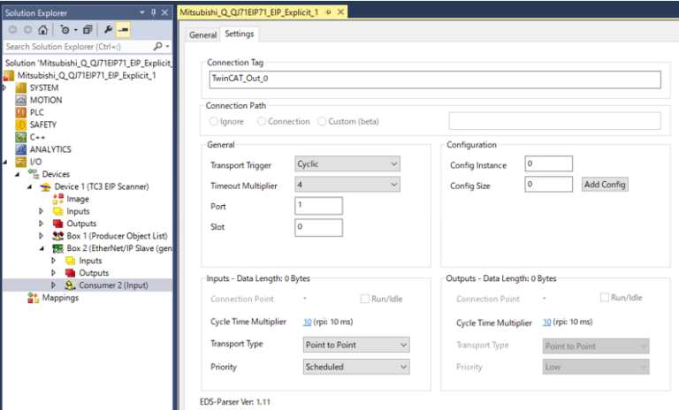Select the PLC node icon
The width and height of the screenshot is (679, 410).
[21, 112]
